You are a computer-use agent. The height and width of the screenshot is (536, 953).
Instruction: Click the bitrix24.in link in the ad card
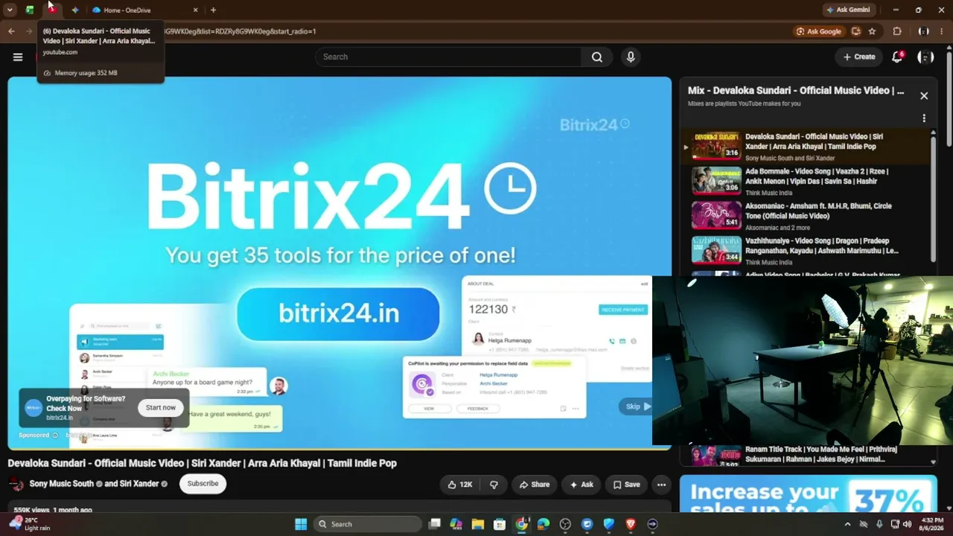[x=60, y=418]
